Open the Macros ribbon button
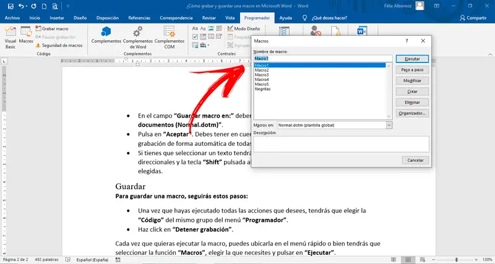This screenshot has height=264, width=495. (26, 35)
